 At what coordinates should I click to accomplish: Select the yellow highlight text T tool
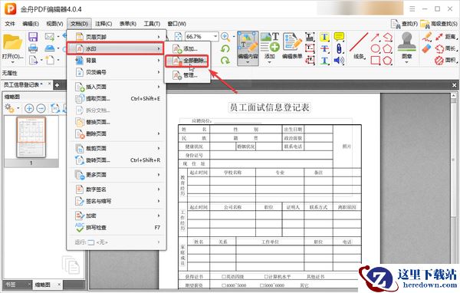(x=324, y=37)
